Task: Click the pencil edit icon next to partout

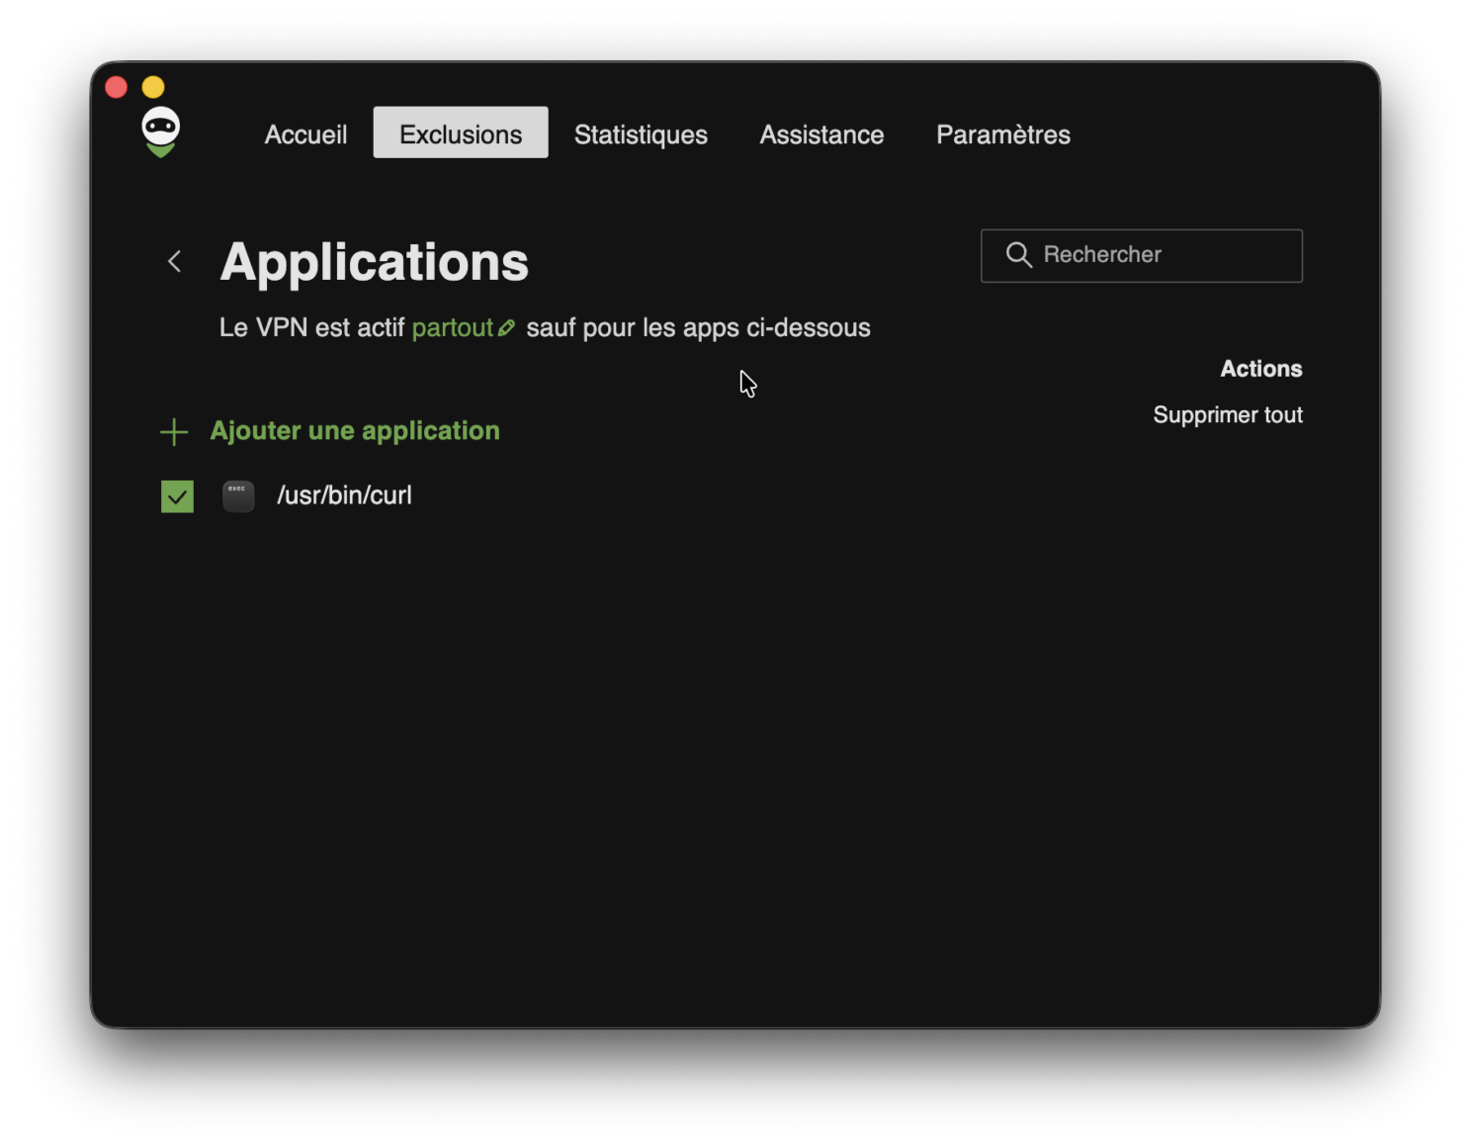Action: (x=506, y=328)
